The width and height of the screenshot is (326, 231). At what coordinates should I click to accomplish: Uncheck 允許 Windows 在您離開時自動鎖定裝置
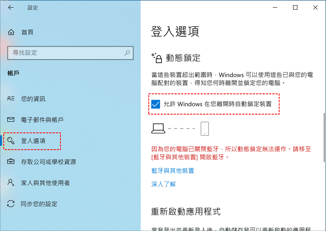156,104
